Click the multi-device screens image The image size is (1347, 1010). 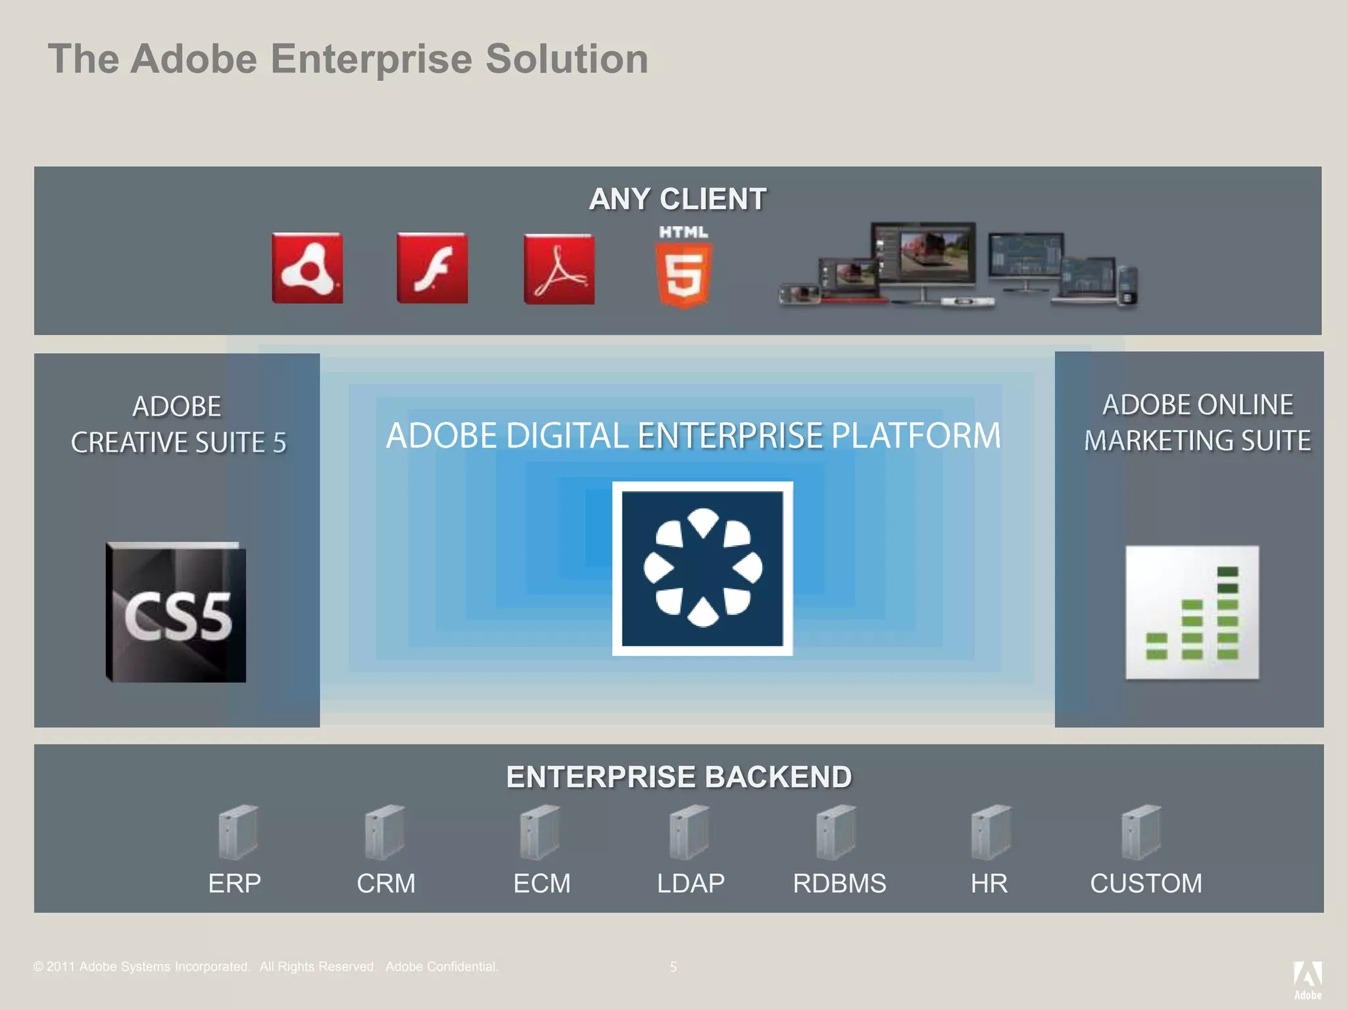[x=958, y=265]
